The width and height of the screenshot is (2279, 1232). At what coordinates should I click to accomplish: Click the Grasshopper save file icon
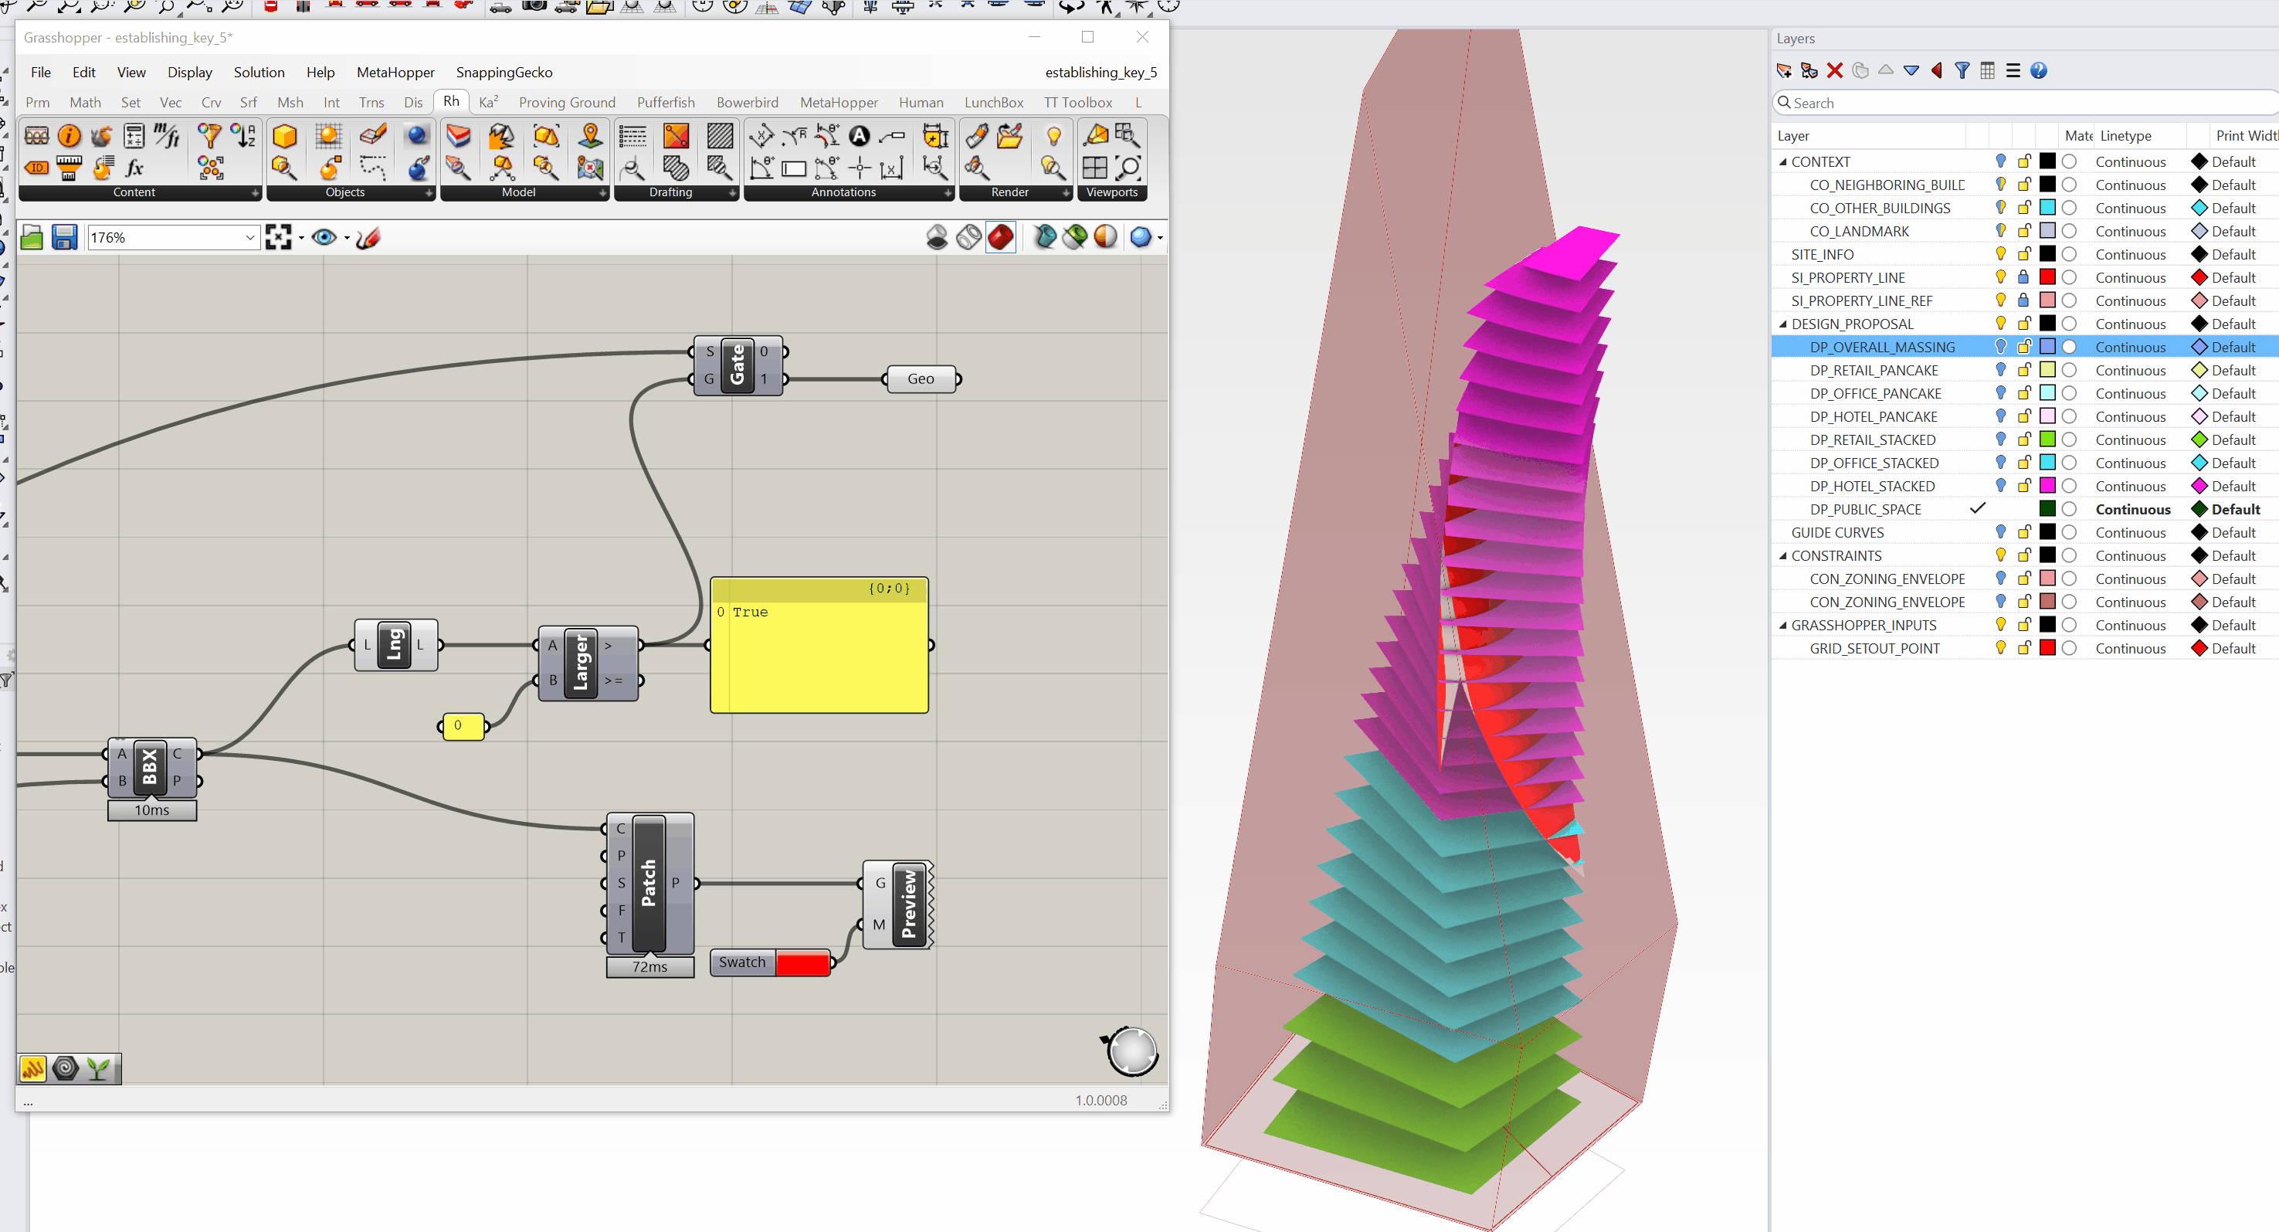(65, 237)
